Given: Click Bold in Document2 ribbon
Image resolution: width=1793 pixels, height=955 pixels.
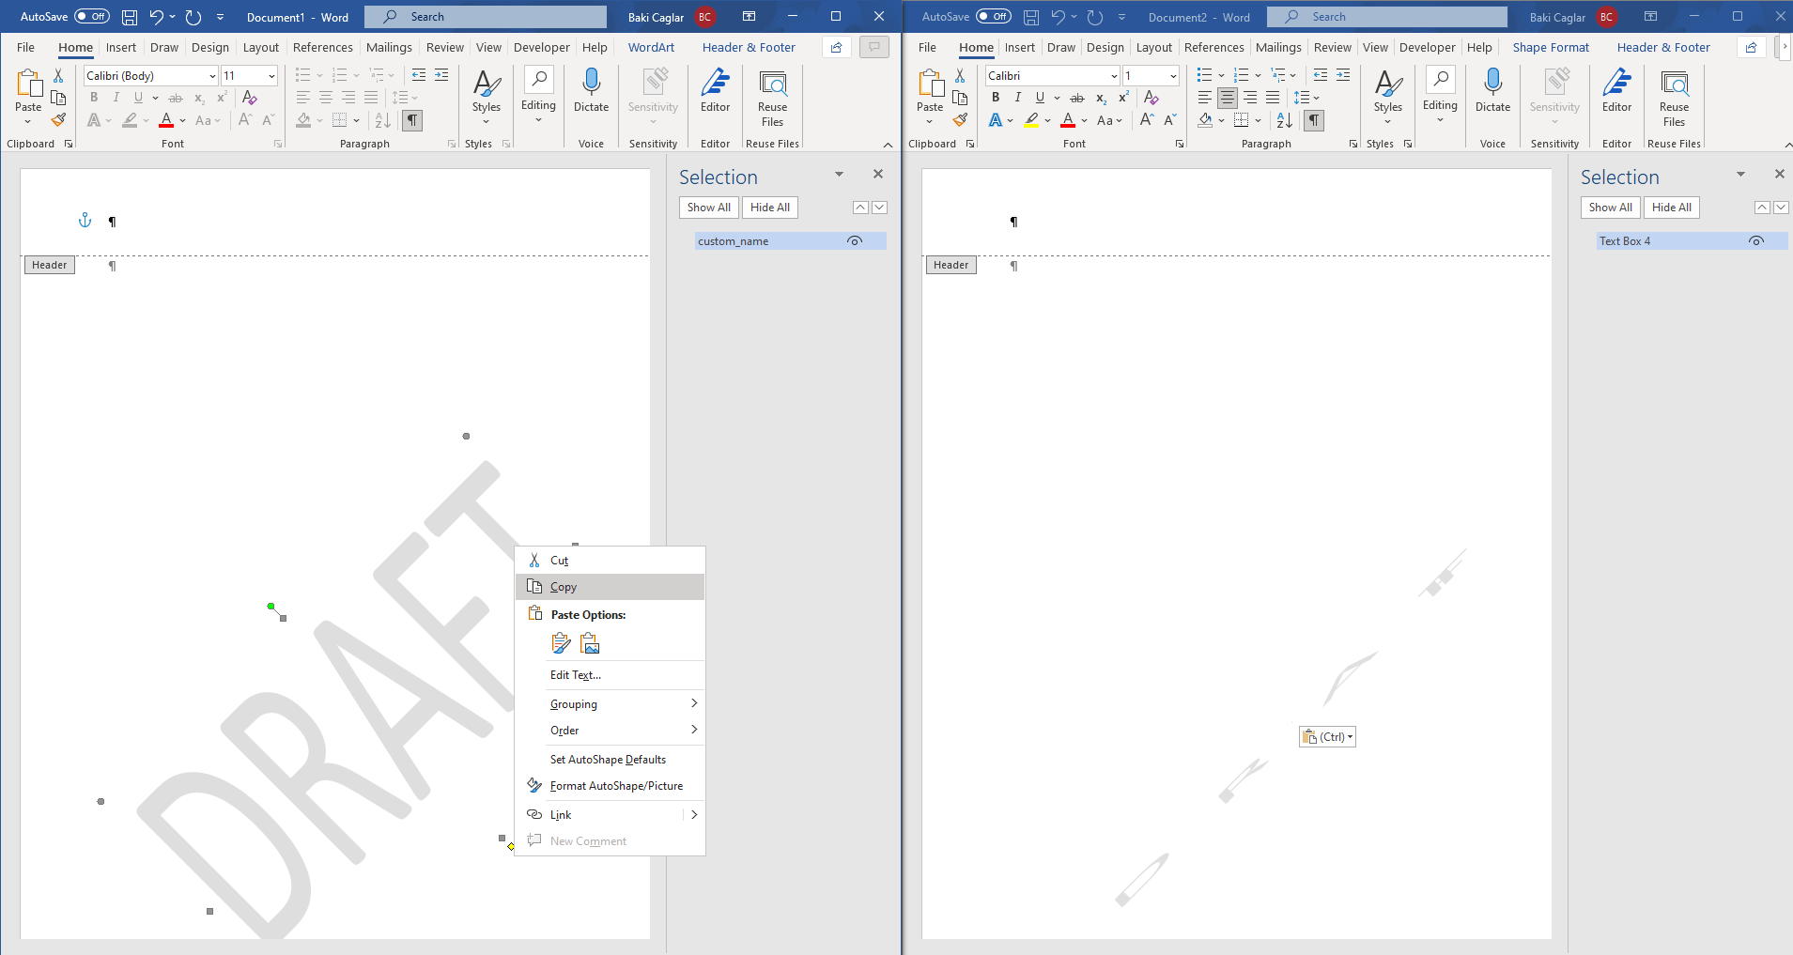Looking at the screenshot, I should pyautogui.click(x=996, y=98).
